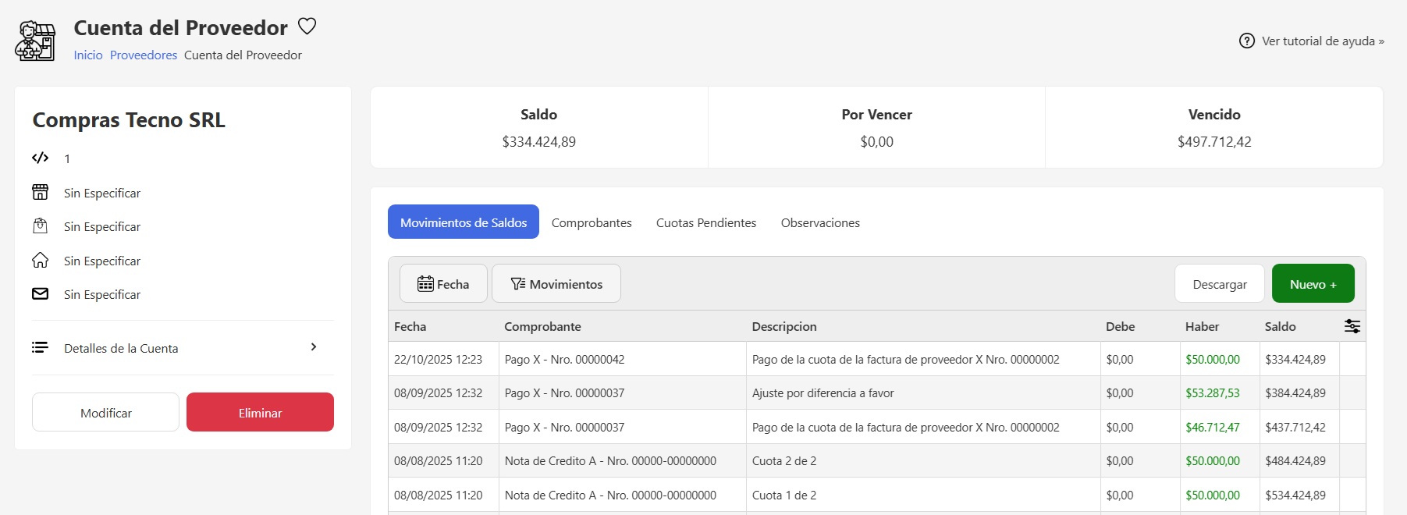Screen dimensions: 1407x515
Task: Switch to the Comprobantes tab
Action: click(x=592, y=222)
